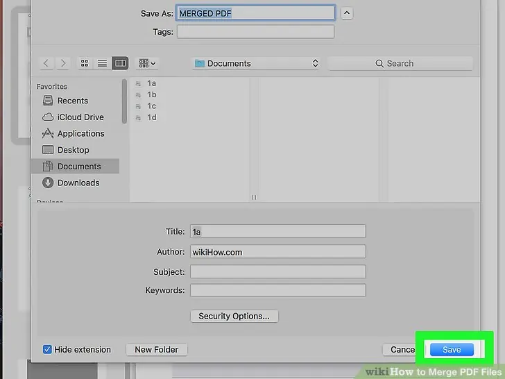The image size is (505, 379).
Task: Open Recents in the sidebar
Action: point(72,101)
